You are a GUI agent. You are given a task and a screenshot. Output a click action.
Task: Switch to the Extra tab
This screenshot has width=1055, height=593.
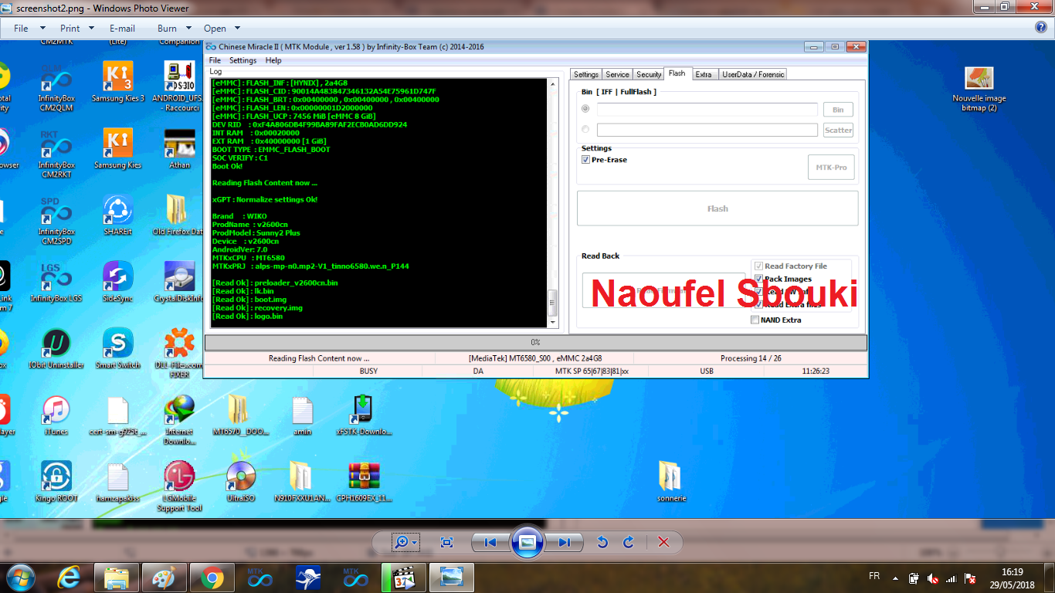(x=704, y=74)
